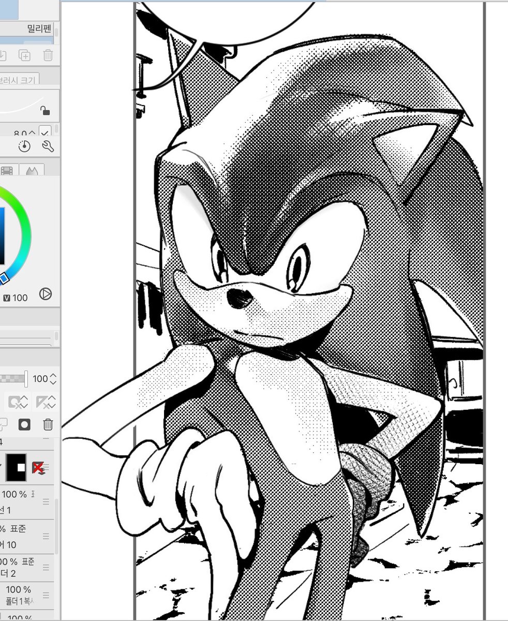
Task: Click the blue color square area
Action: (2, 236)
